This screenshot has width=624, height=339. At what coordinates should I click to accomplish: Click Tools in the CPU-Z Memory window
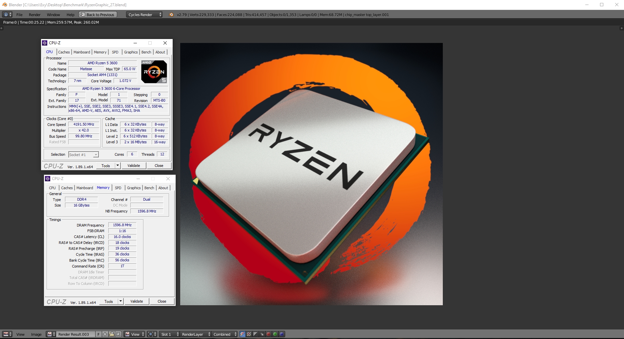[x=109, y=301]
